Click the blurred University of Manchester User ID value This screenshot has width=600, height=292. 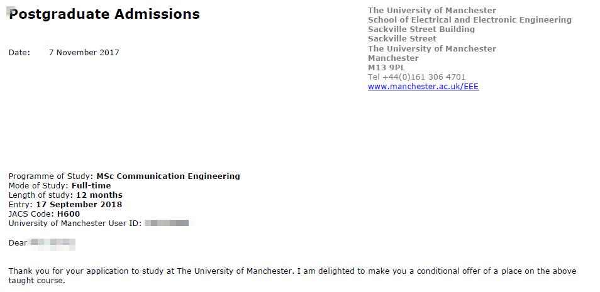pyautogui.click(x=167, y=223)
